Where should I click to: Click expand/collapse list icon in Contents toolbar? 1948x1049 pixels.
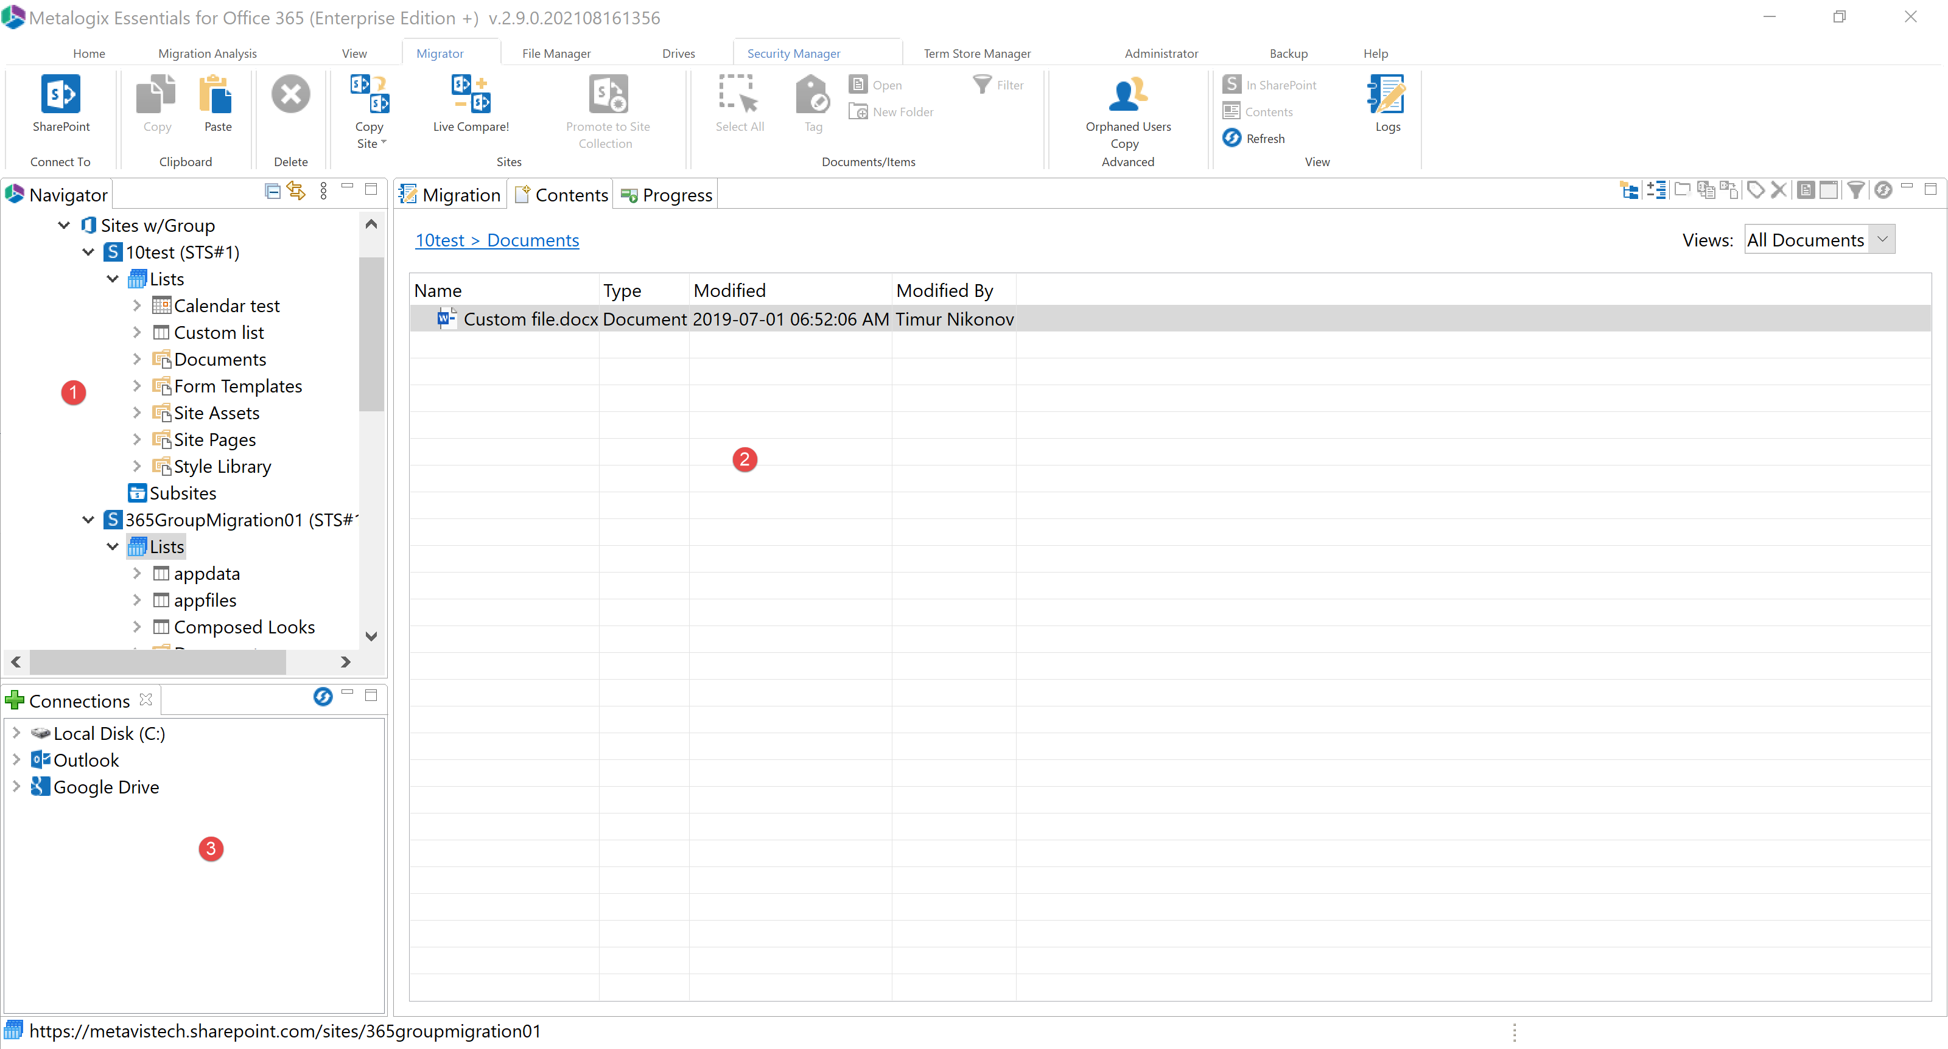pyautogui.click(x=1656, y=190)
